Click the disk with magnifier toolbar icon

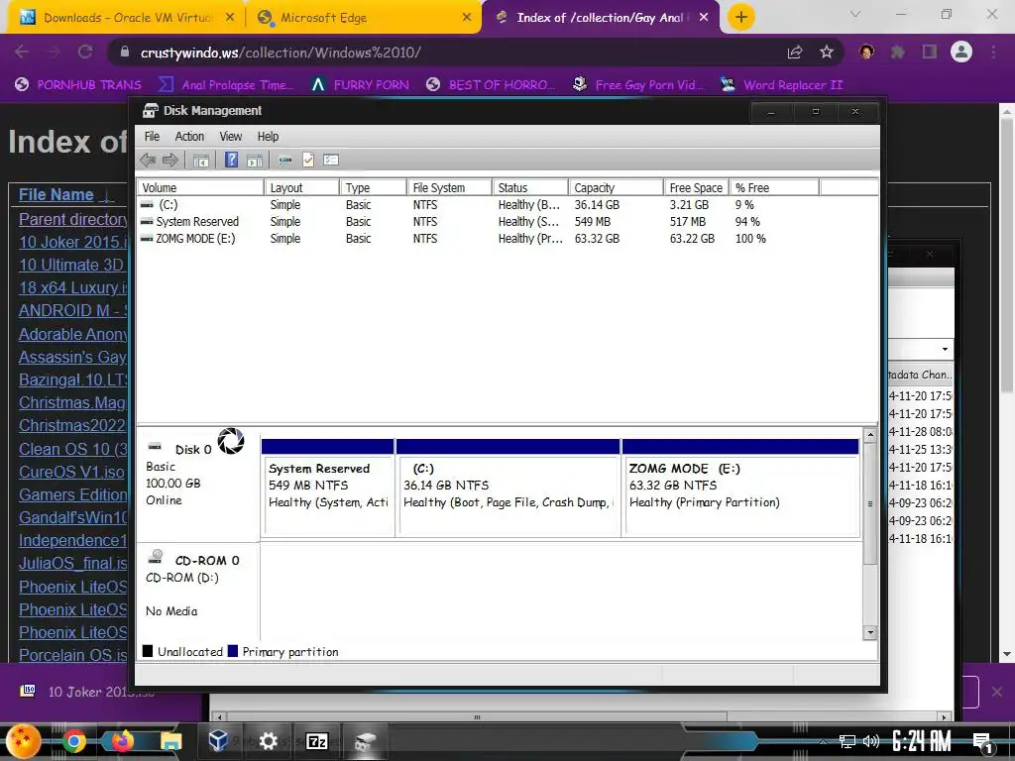[x=284, y=161]
